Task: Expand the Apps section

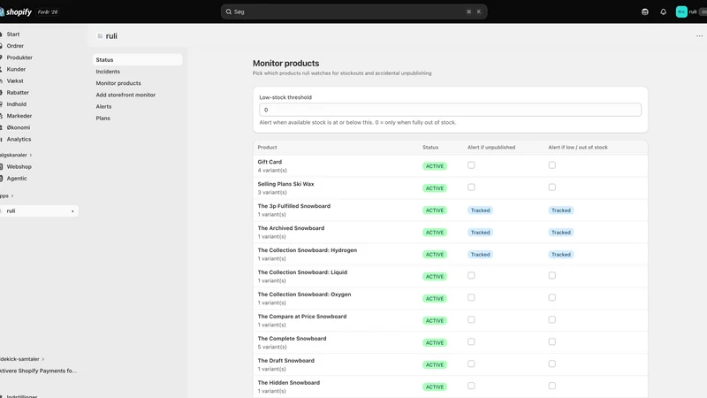Action: coord(7,195)
